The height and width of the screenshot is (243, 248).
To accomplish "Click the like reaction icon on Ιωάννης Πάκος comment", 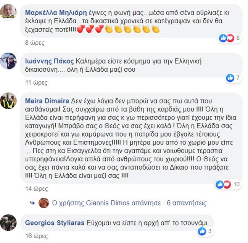I will pyautogui.click(x=230, y=77).
